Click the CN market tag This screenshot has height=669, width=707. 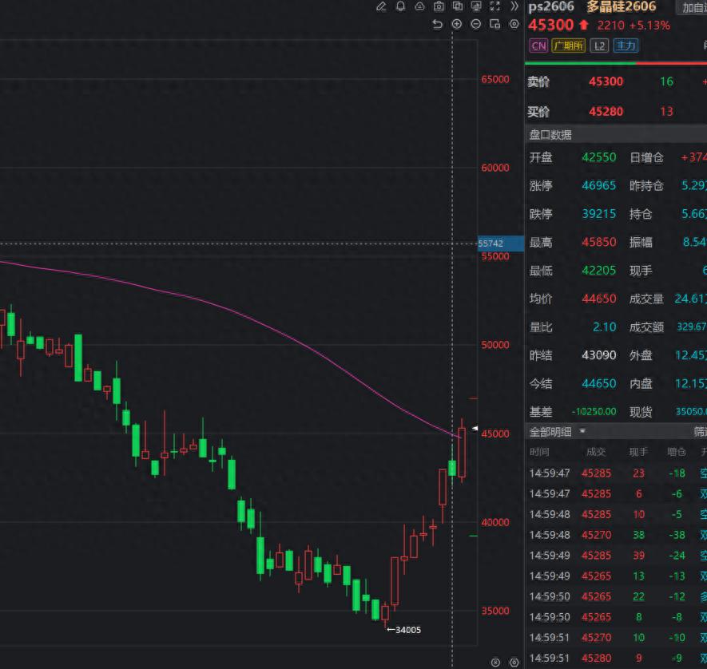[538, 46]
